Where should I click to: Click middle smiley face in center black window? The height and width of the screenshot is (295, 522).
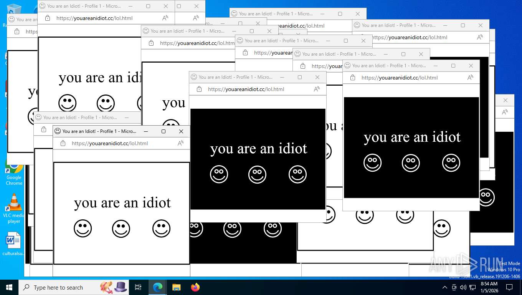[257, 175]
